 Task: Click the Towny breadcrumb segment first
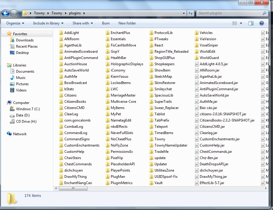click(39, 13)
